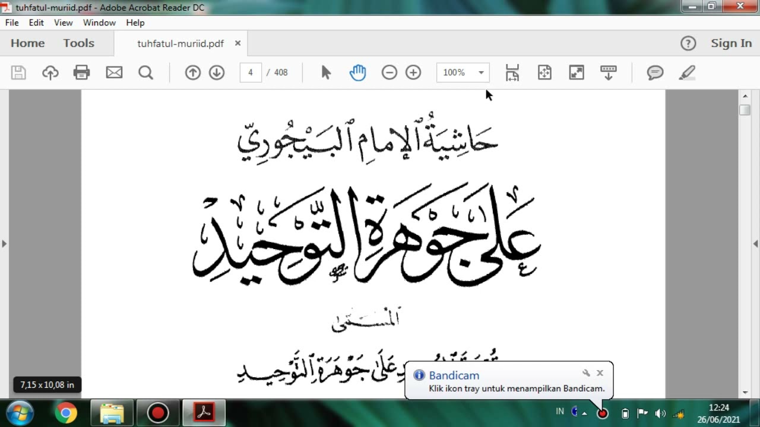Click the battery tray icon
This screenshot has width=760, height=427.
(625, 413)
